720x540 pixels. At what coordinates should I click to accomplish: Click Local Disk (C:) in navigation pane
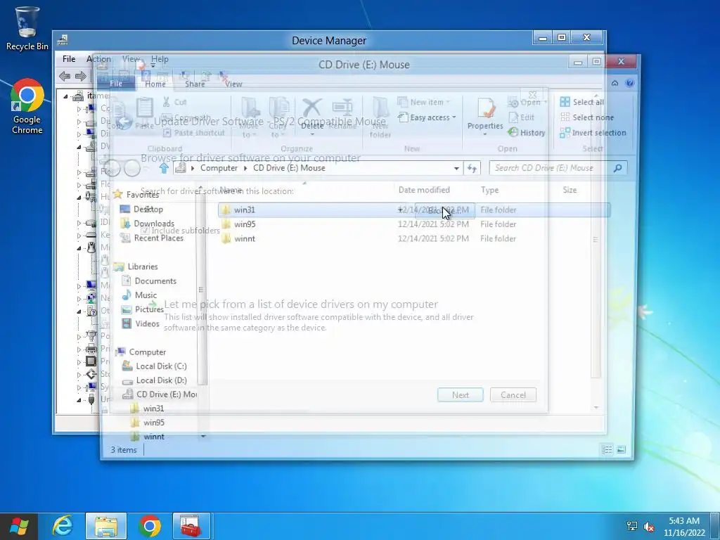click(161, 366)
